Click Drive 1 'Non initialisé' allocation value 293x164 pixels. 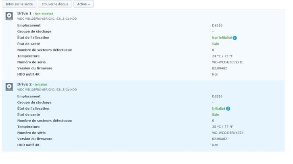222,38
